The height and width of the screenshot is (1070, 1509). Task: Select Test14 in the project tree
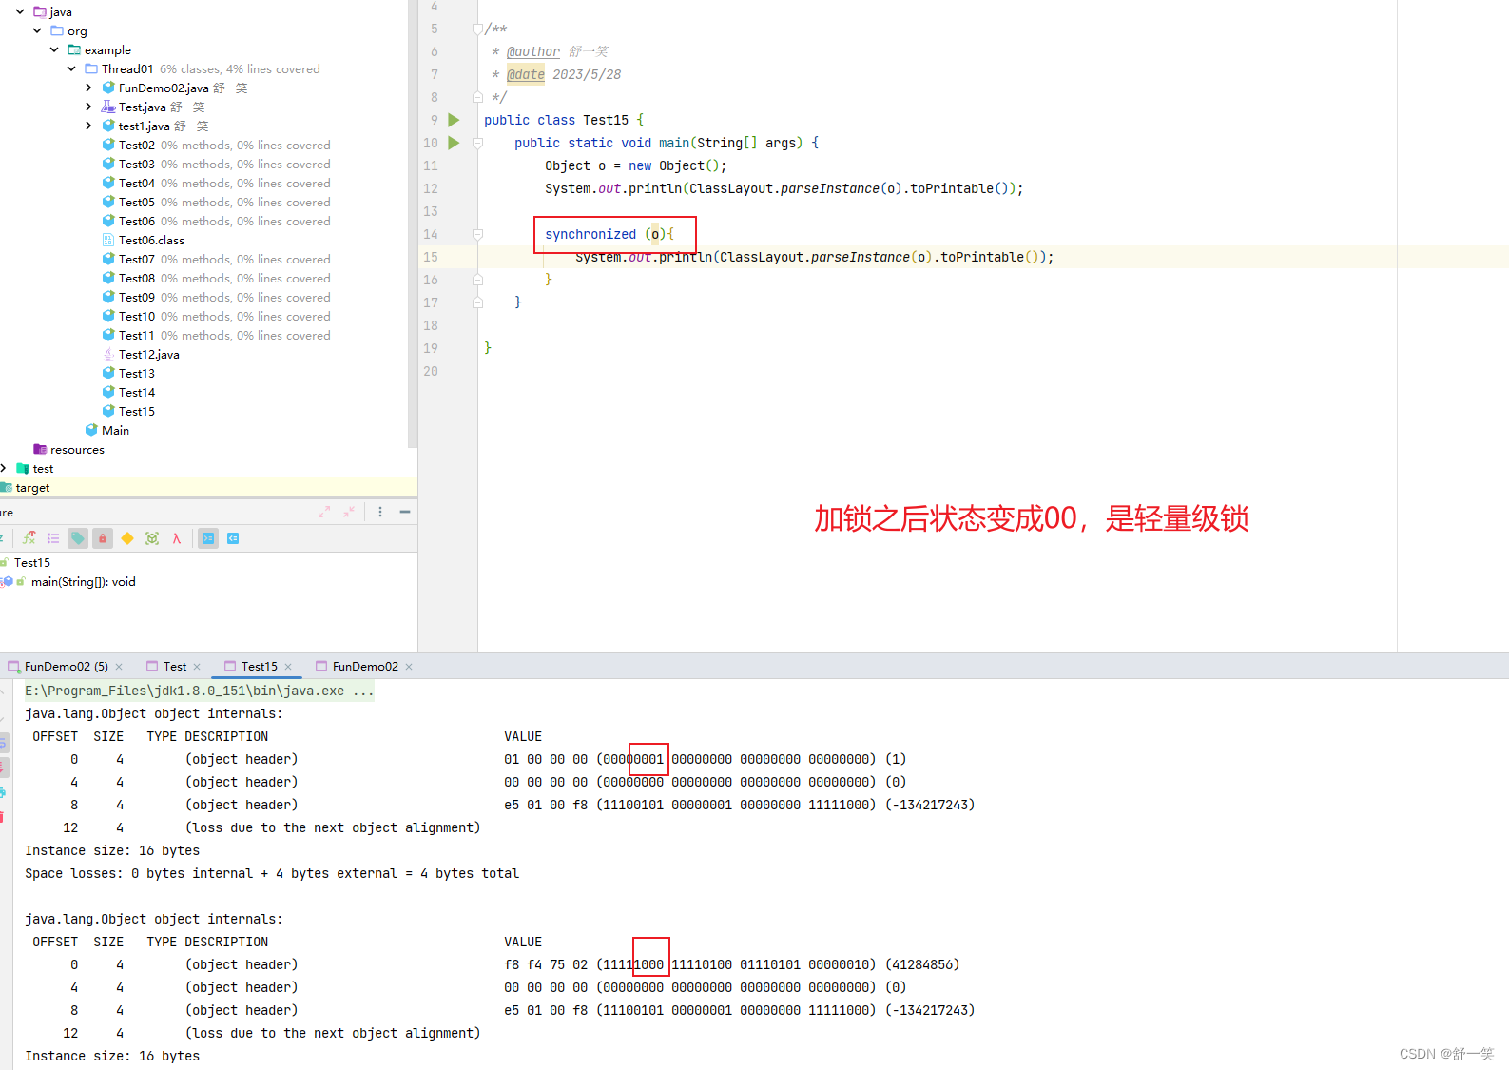point(137,392)
